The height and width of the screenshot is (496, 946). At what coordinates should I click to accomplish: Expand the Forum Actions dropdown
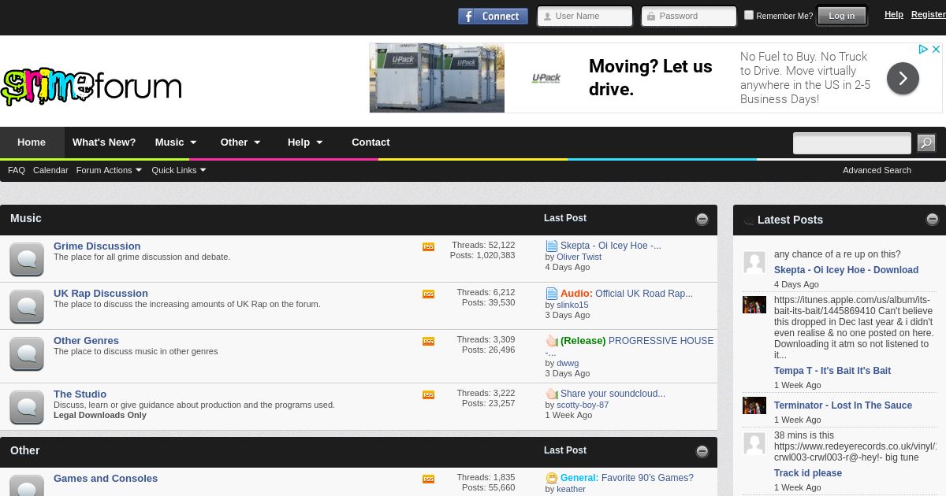pyautogui.click(x=109, y=170)
